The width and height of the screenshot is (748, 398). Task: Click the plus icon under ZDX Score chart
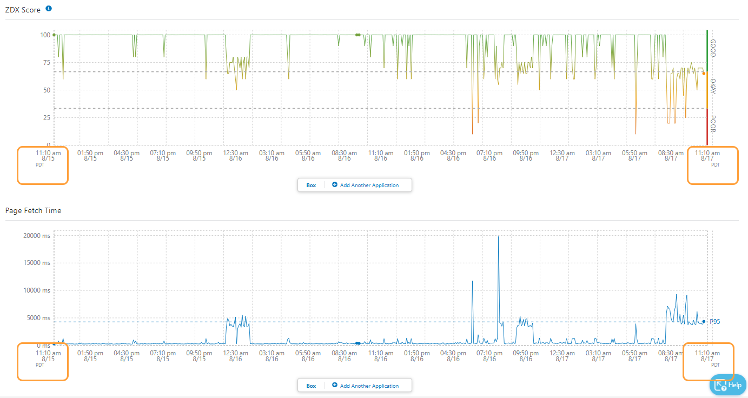tap(335, 185)
